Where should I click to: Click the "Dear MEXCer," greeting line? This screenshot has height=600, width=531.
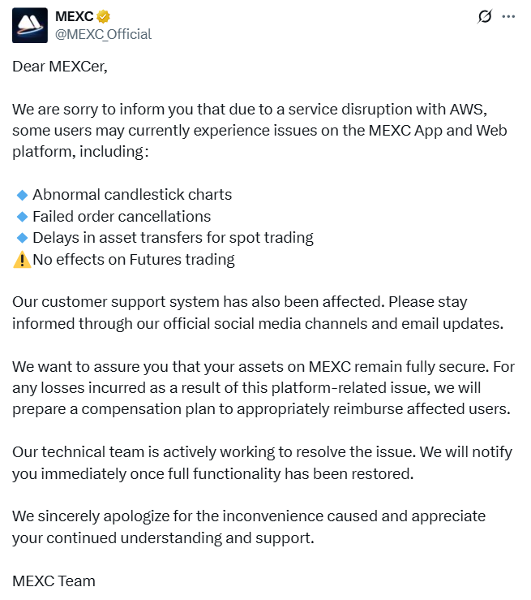pyautogui.click(x=60, y=67)
